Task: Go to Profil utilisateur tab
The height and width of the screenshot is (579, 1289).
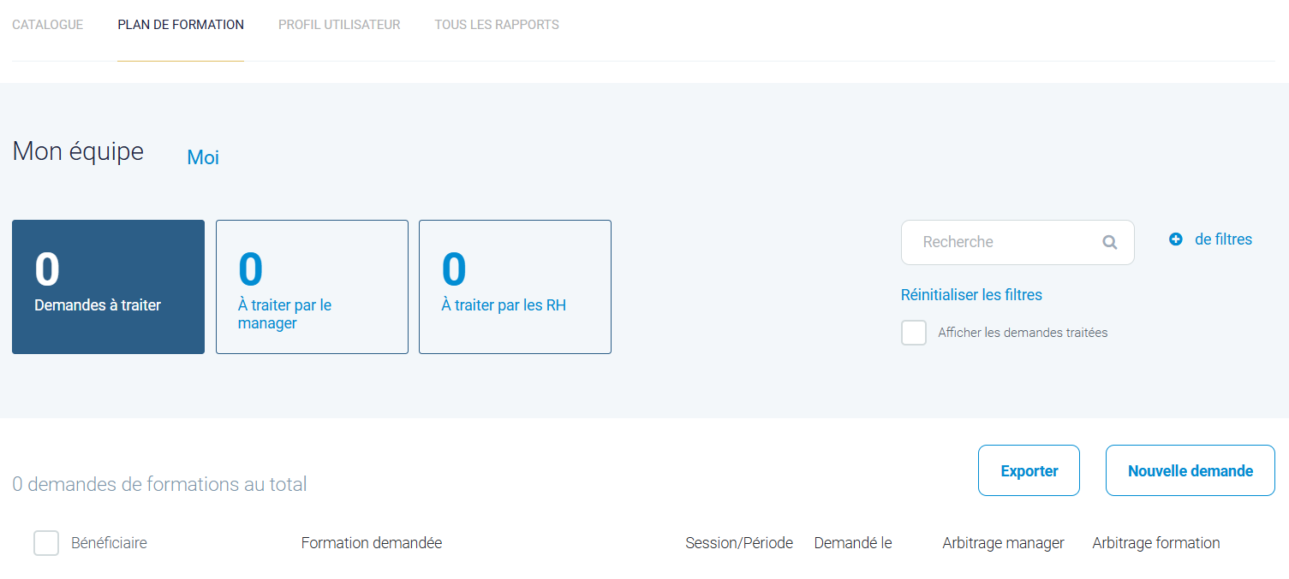Action: point(339,25)
